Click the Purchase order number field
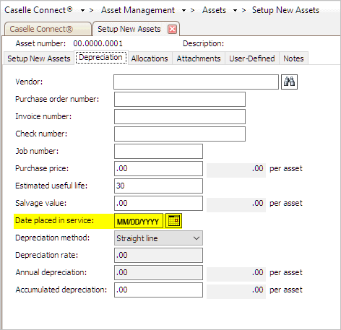This screenshot has width=341, height=330. 180,99
